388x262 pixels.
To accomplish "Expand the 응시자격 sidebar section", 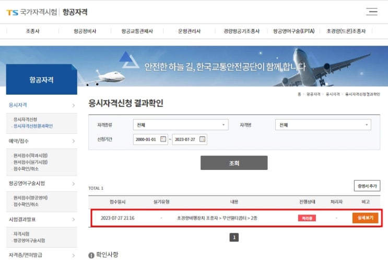I will pos(42,105).
